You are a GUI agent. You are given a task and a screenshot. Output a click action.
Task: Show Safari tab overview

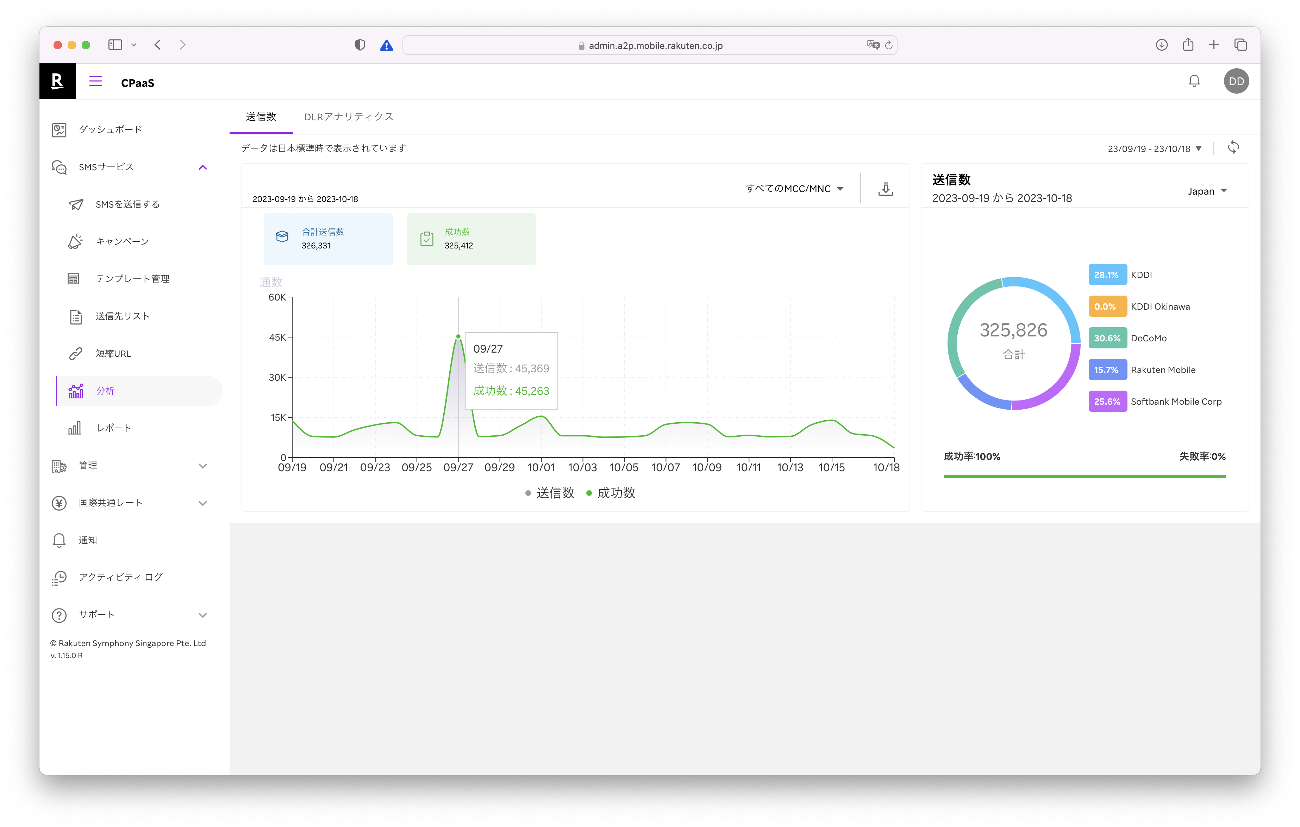[x=1240, y=45]
